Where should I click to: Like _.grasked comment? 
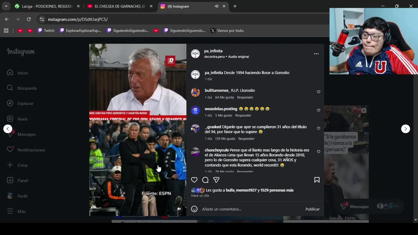pos(319,128)
